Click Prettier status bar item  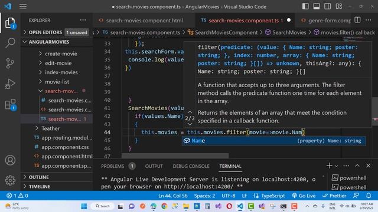click(334, 196)
